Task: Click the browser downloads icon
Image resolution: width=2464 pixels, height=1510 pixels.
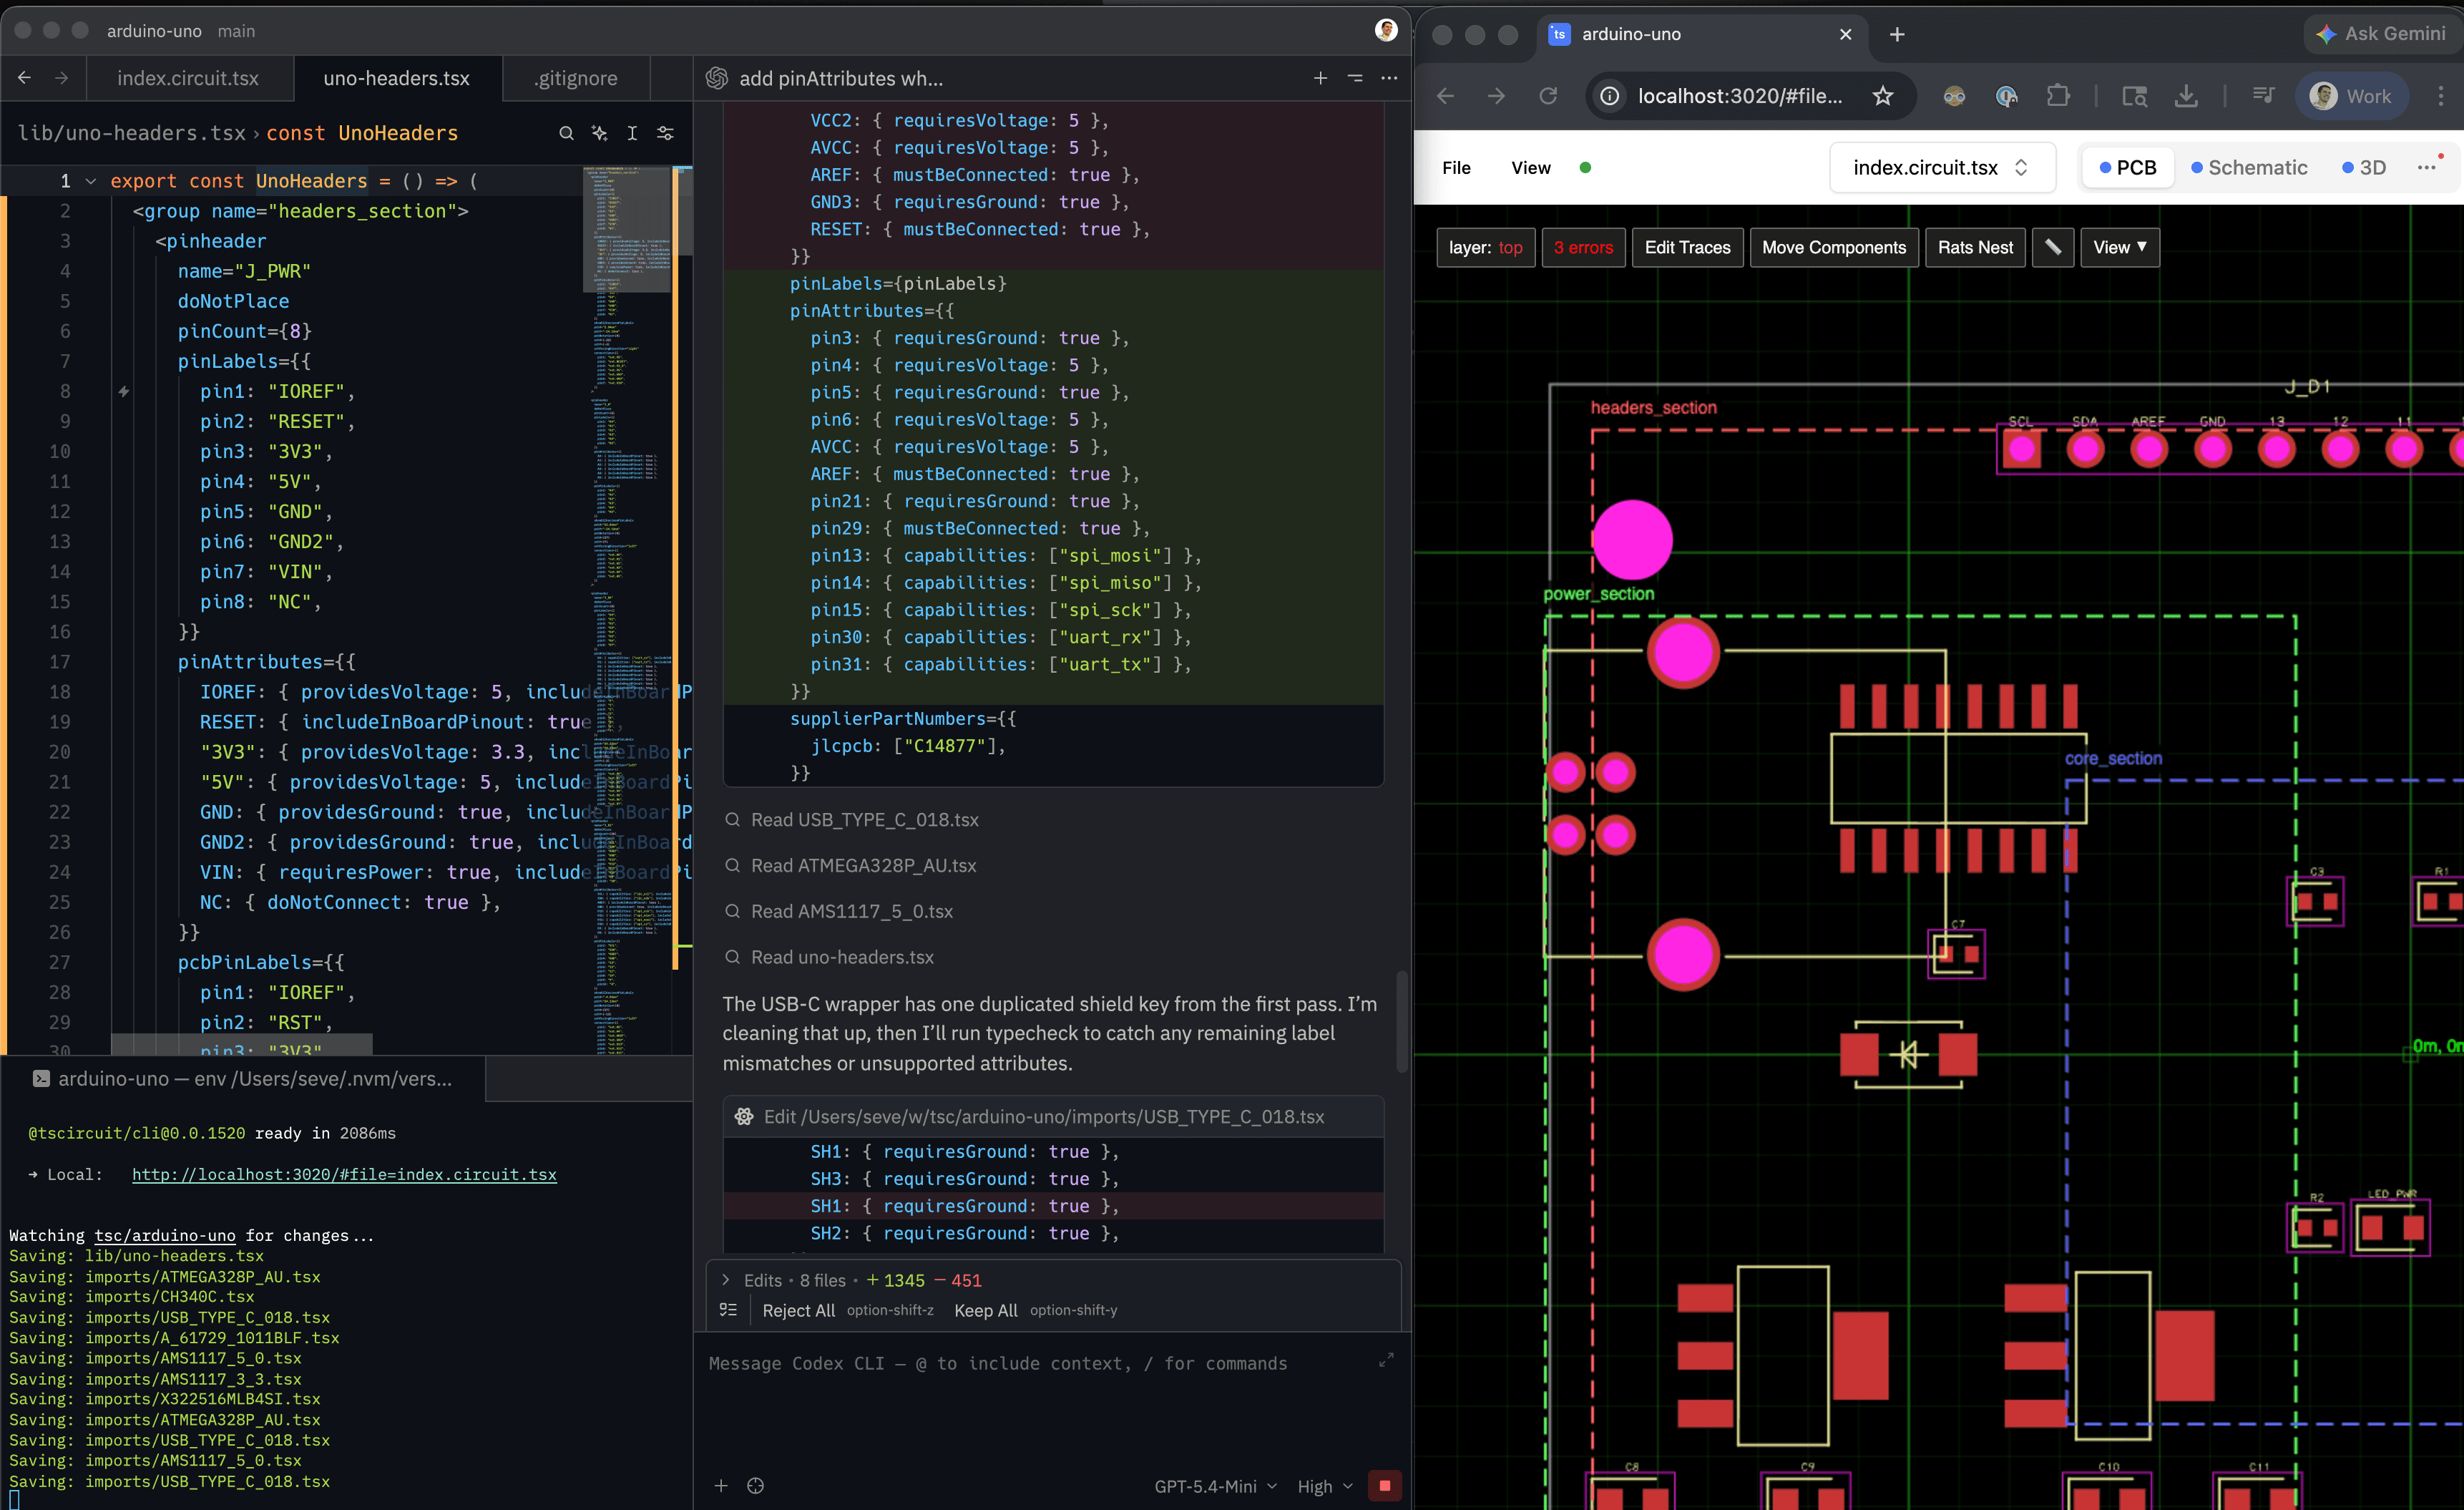Action: click(2186, 96)
